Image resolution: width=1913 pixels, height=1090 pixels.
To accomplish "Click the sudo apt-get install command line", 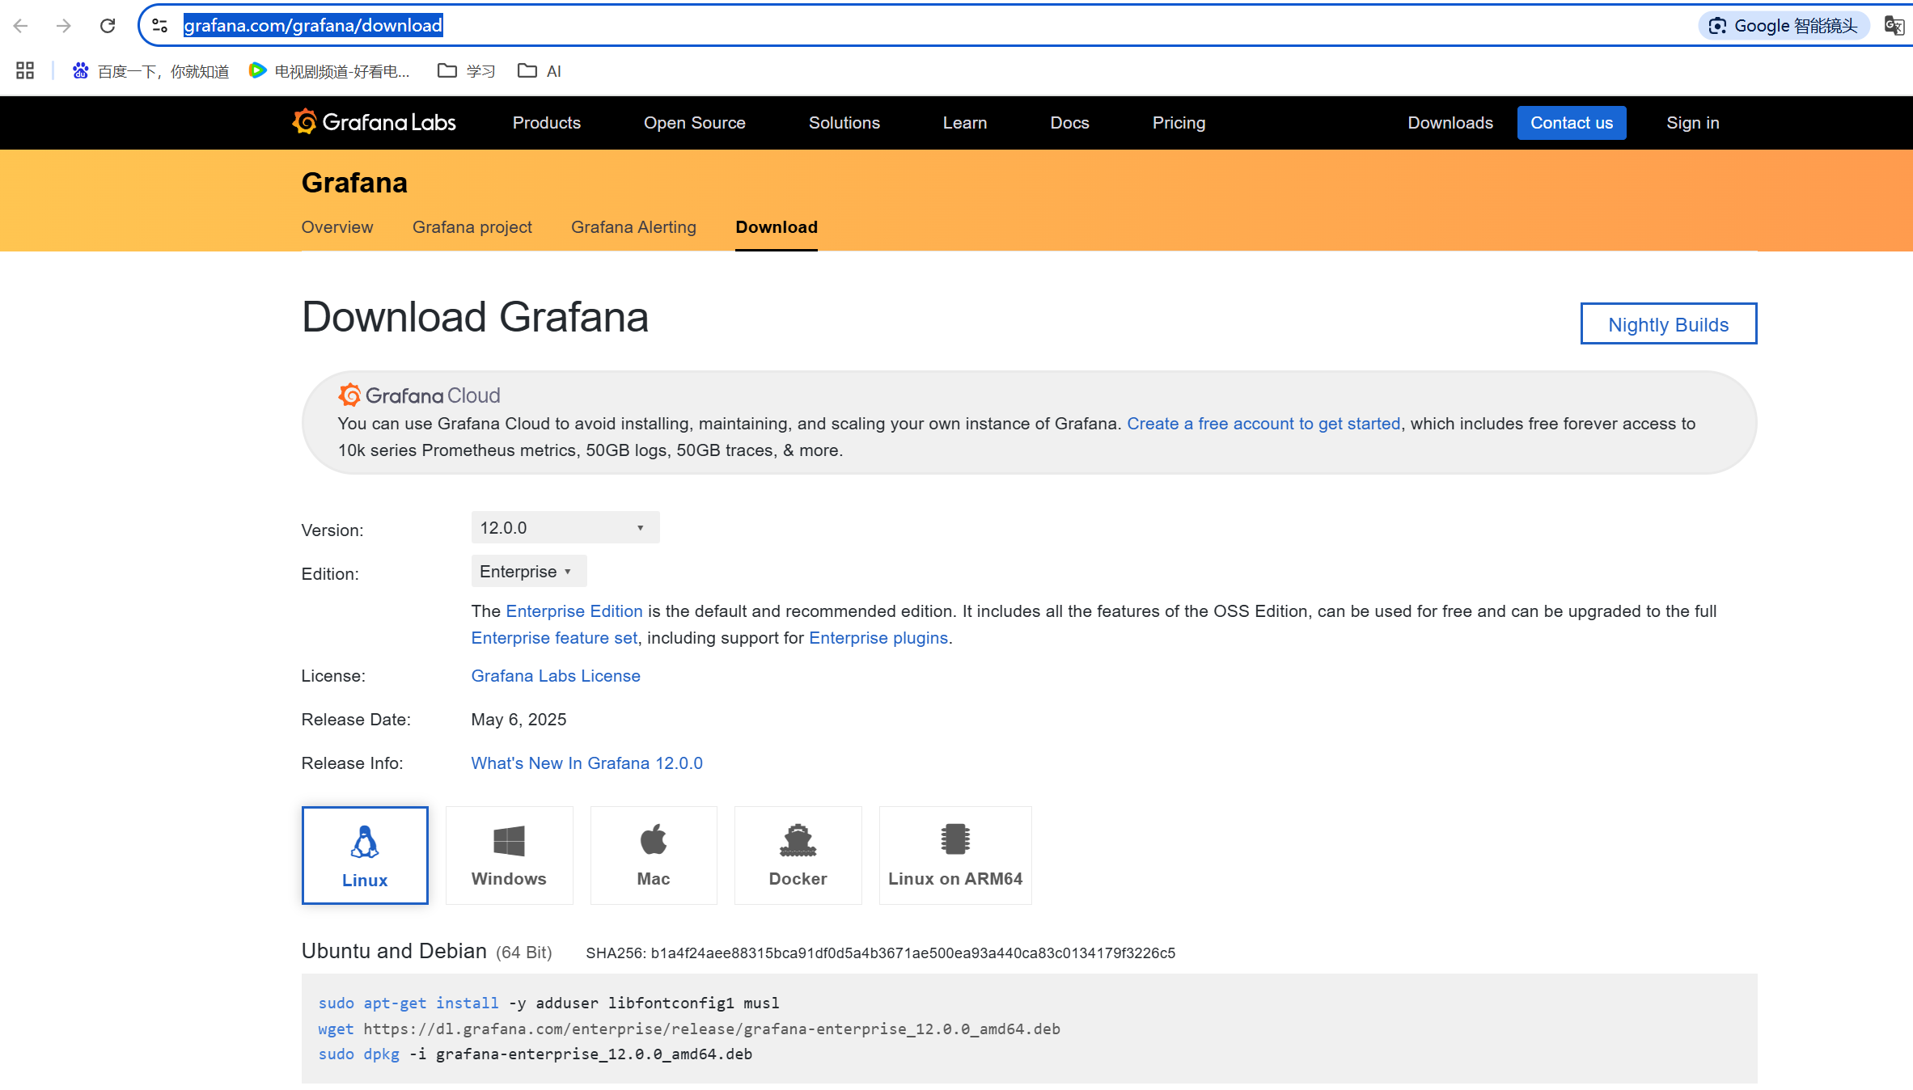I will click(549, 1003).
